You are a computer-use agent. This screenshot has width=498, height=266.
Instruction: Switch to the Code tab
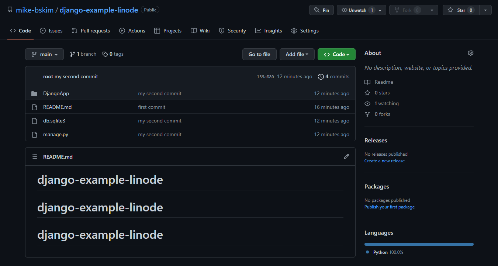point(21,31)
